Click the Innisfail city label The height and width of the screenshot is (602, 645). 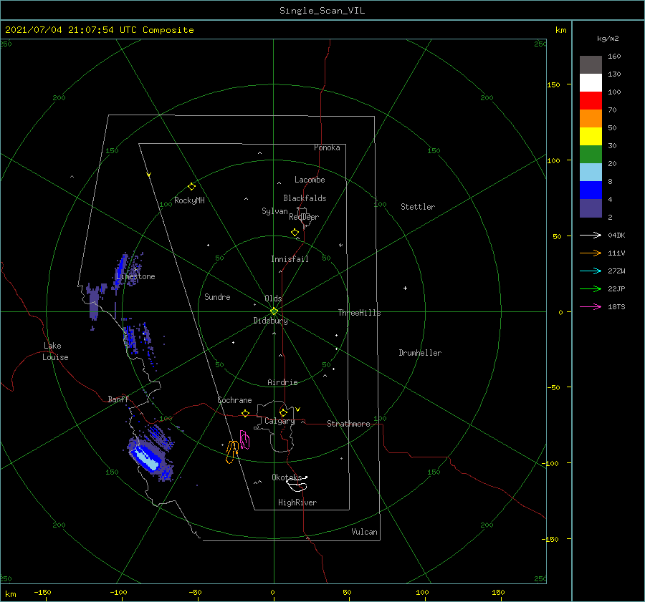(x=290, y=259)
